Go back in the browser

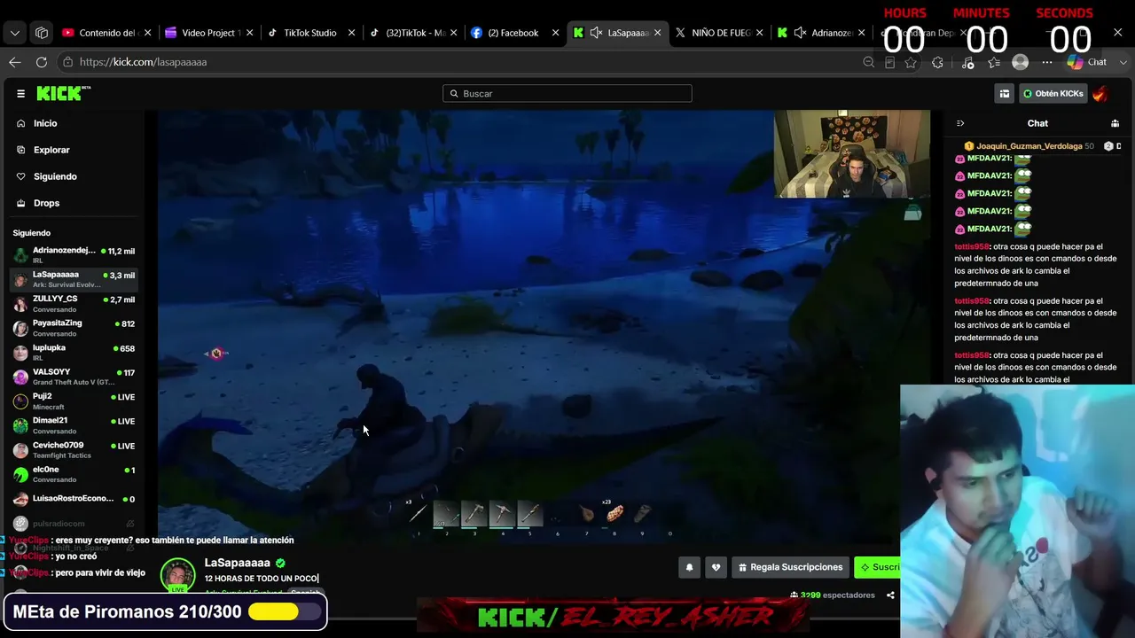click(15, 62)
